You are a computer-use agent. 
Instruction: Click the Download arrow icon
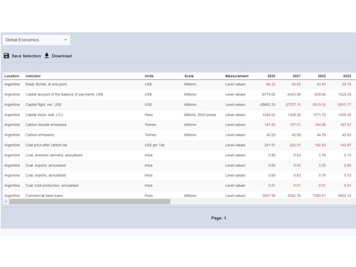pos(47,56)
